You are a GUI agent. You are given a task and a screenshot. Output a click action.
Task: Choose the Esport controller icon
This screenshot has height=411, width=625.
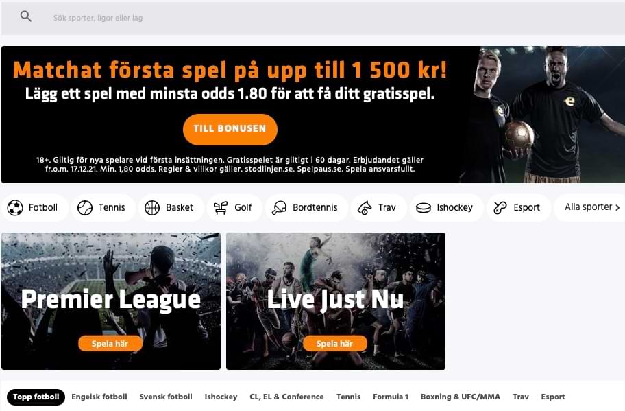[x=500, y=207]
